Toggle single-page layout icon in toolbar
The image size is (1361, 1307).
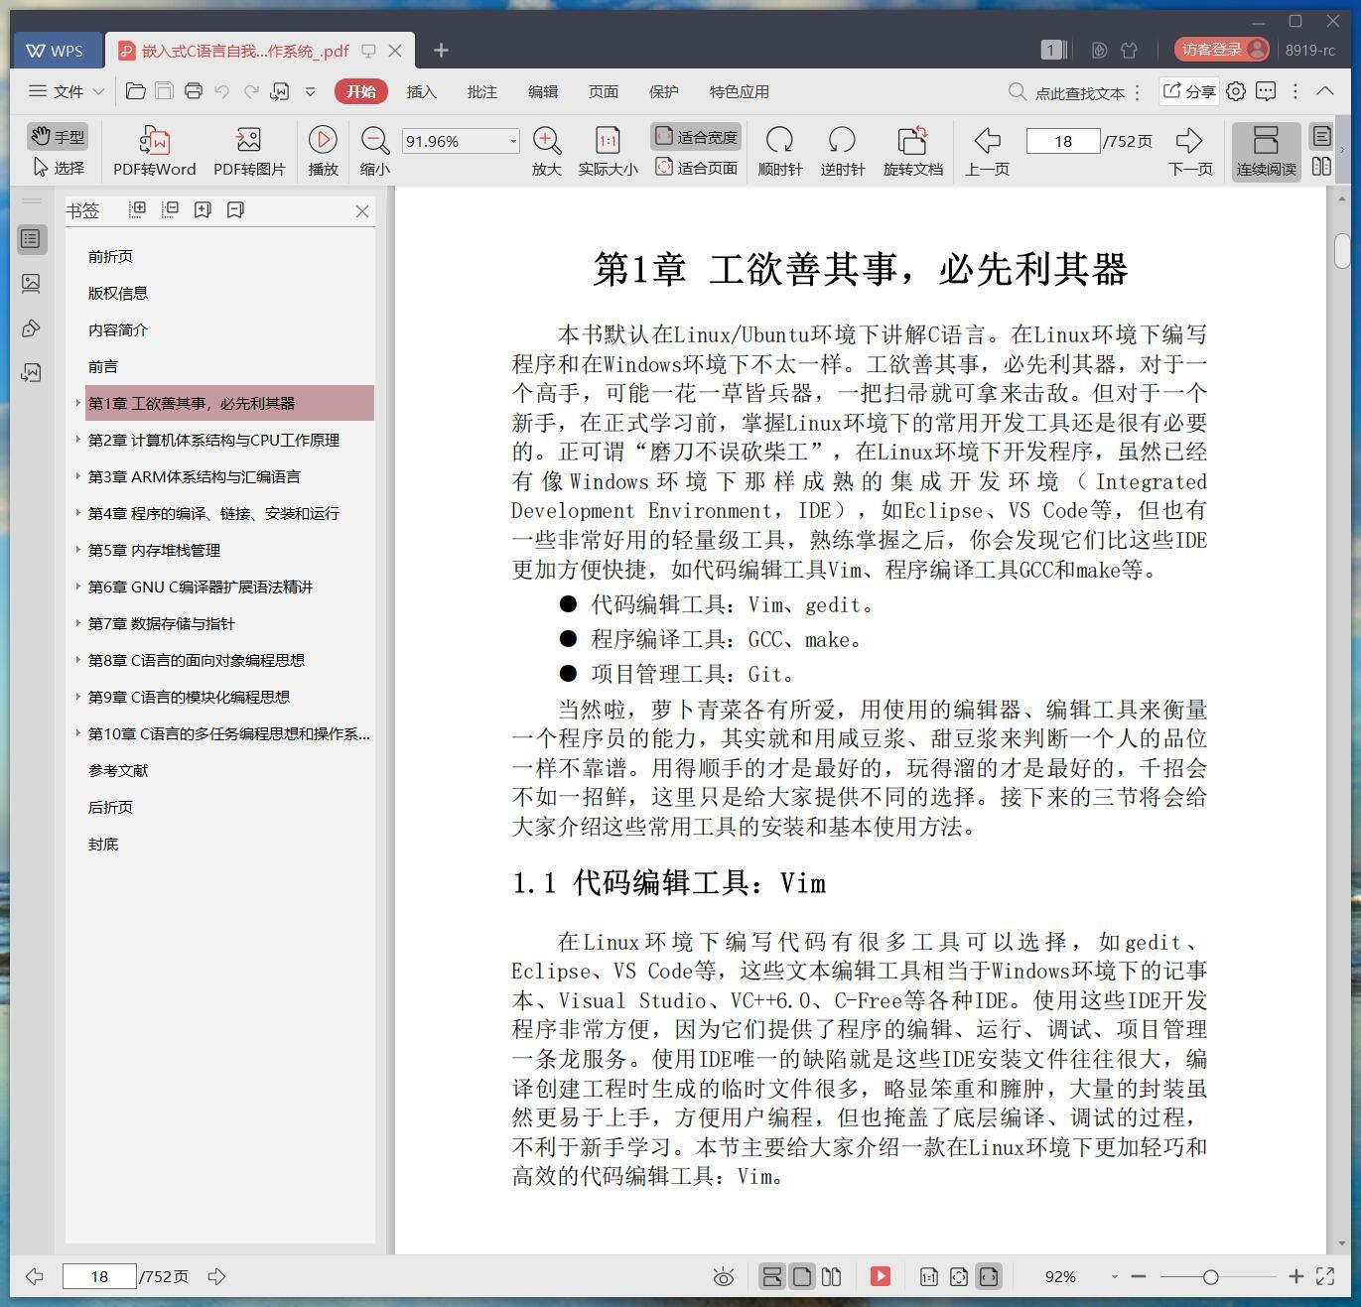click(1321, 136)
